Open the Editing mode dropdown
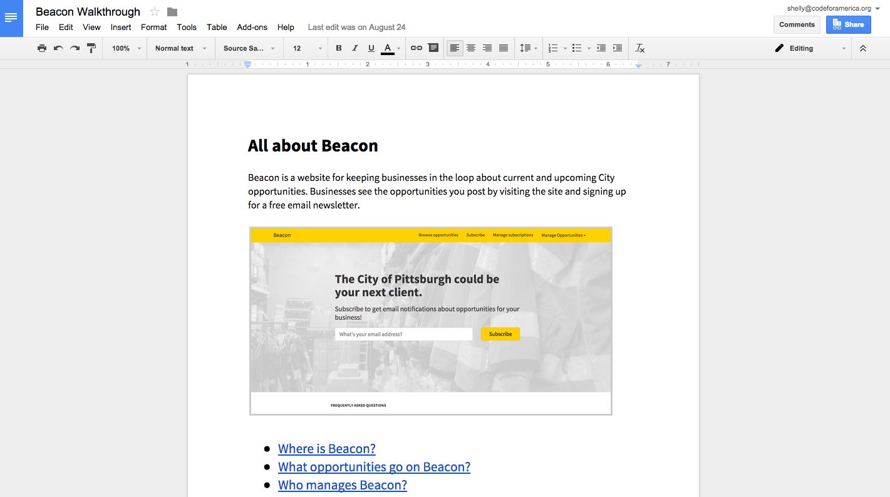The image size is (890, 497). (x=810, y=48)
